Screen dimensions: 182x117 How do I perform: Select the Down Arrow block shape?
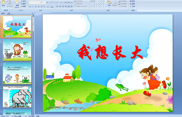(x=103, y=4)
